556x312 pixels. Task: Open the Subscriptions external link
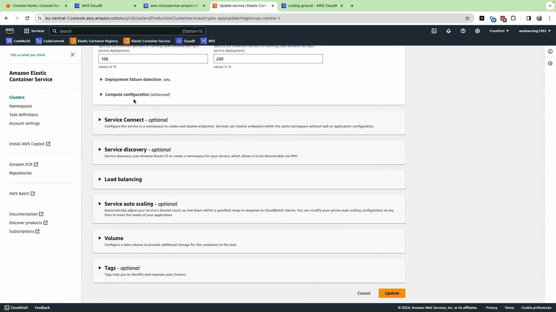[24, 231]
